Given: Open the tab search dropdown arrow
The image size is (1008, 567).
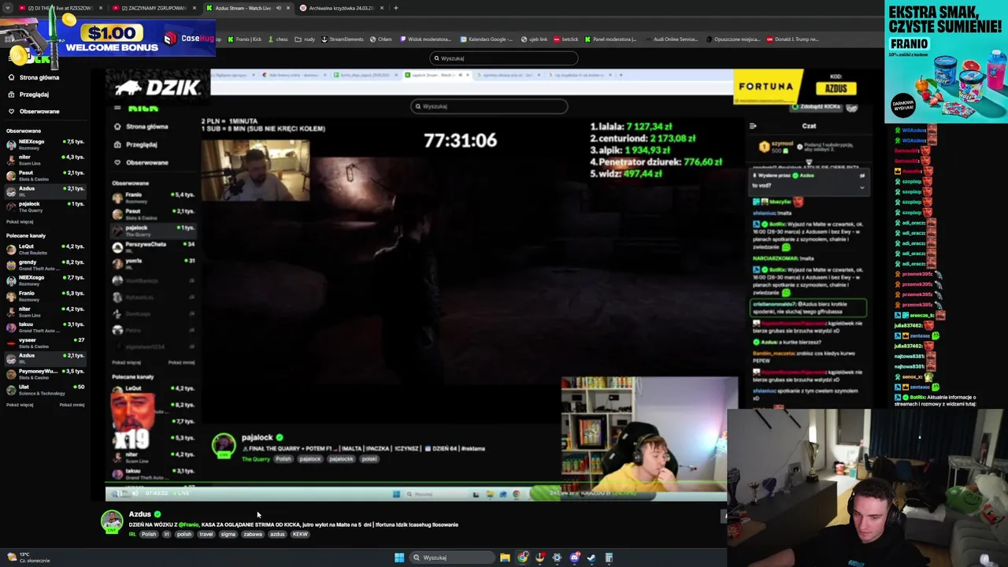Looking at the screenshot, I should [x=9, y=8].
